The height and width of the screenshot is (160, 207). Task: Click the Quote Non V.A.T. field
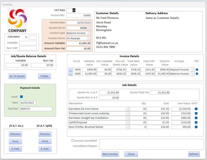click(x=109, y=97)
